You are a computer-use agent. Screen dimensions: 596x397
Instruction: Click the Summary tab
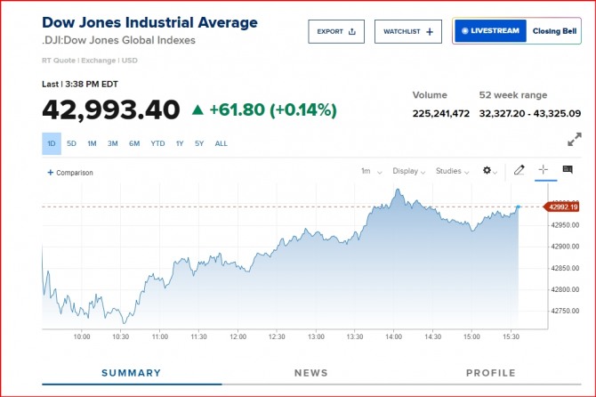pos(131,373)
